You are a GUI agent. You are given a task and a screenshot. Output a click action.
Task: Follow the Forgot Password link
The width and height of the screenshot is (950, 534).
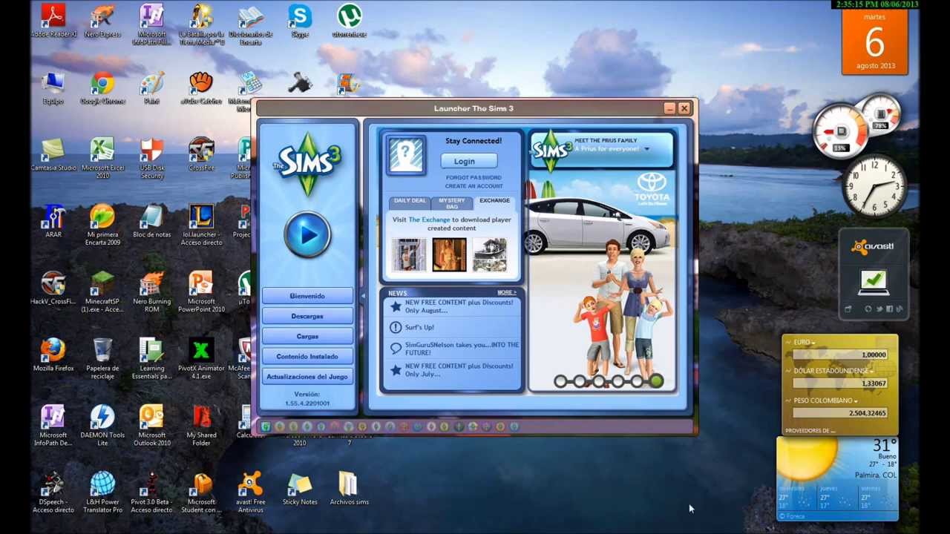474,178
